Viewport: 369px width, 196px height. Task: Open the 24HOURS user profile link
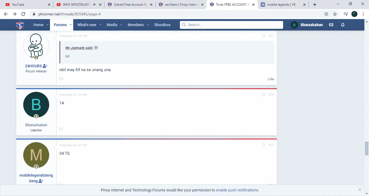pyautogui.click(x=33, y=66)
